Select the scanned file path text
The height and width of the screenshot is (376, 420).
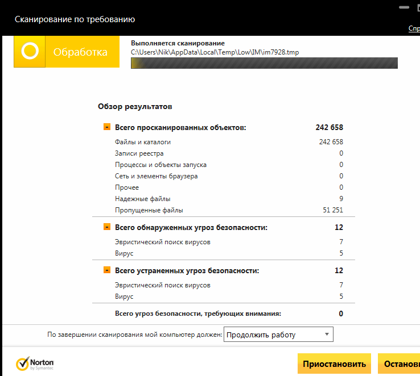(x=215, y=52)
